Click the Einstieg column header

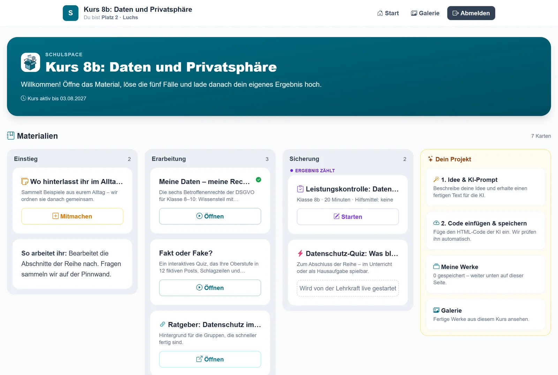click(x=26, y=159)
